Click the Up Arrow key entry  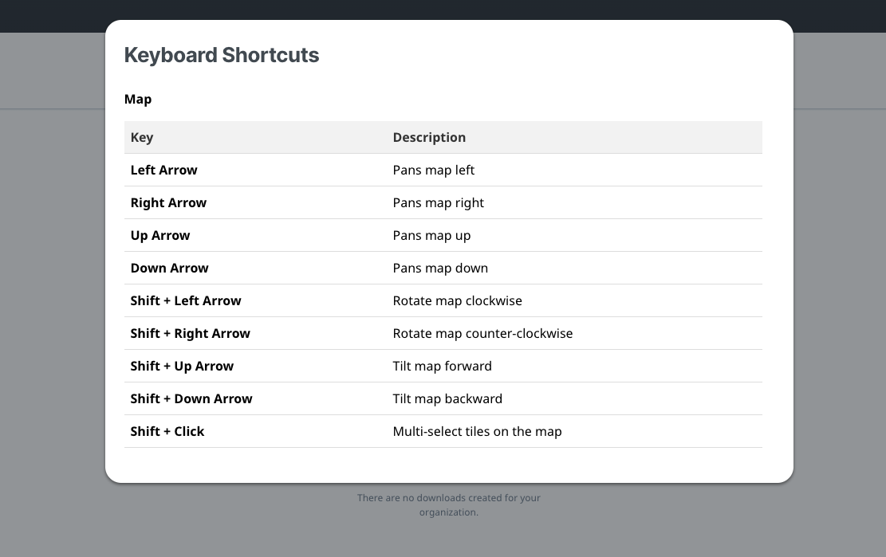pos(160,235)
